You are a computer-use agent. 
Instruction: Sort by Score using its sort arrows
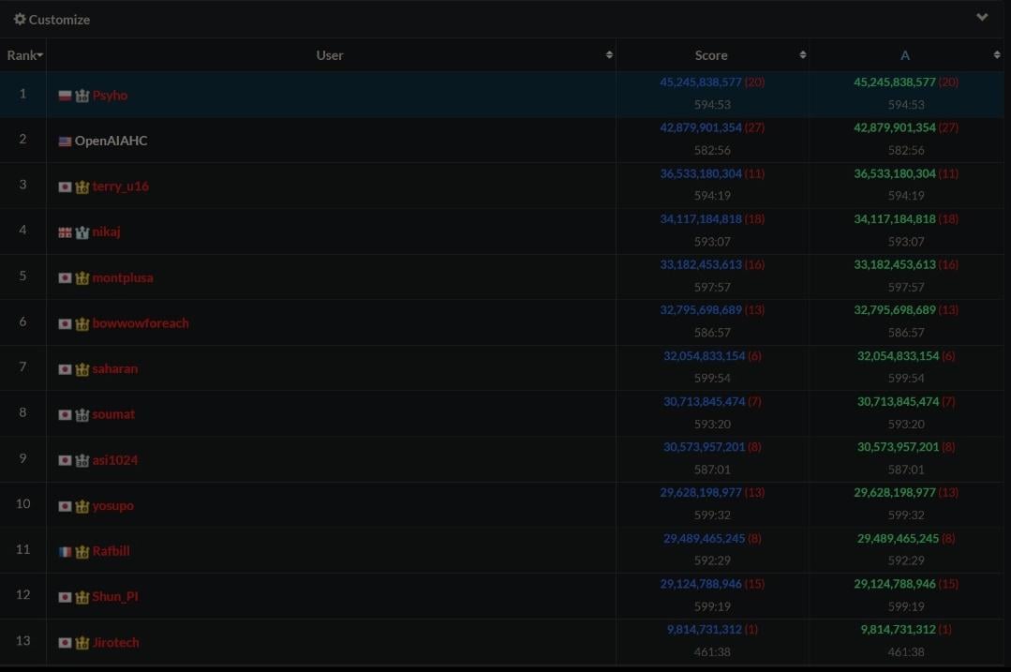coord(802,55)
